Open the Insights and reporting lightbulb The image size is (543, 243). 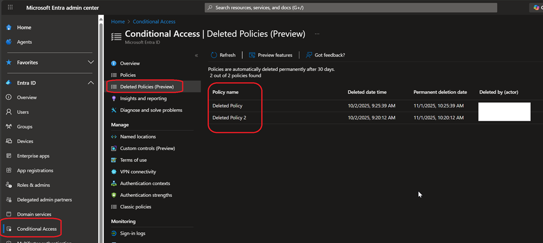tap(114, 98)
